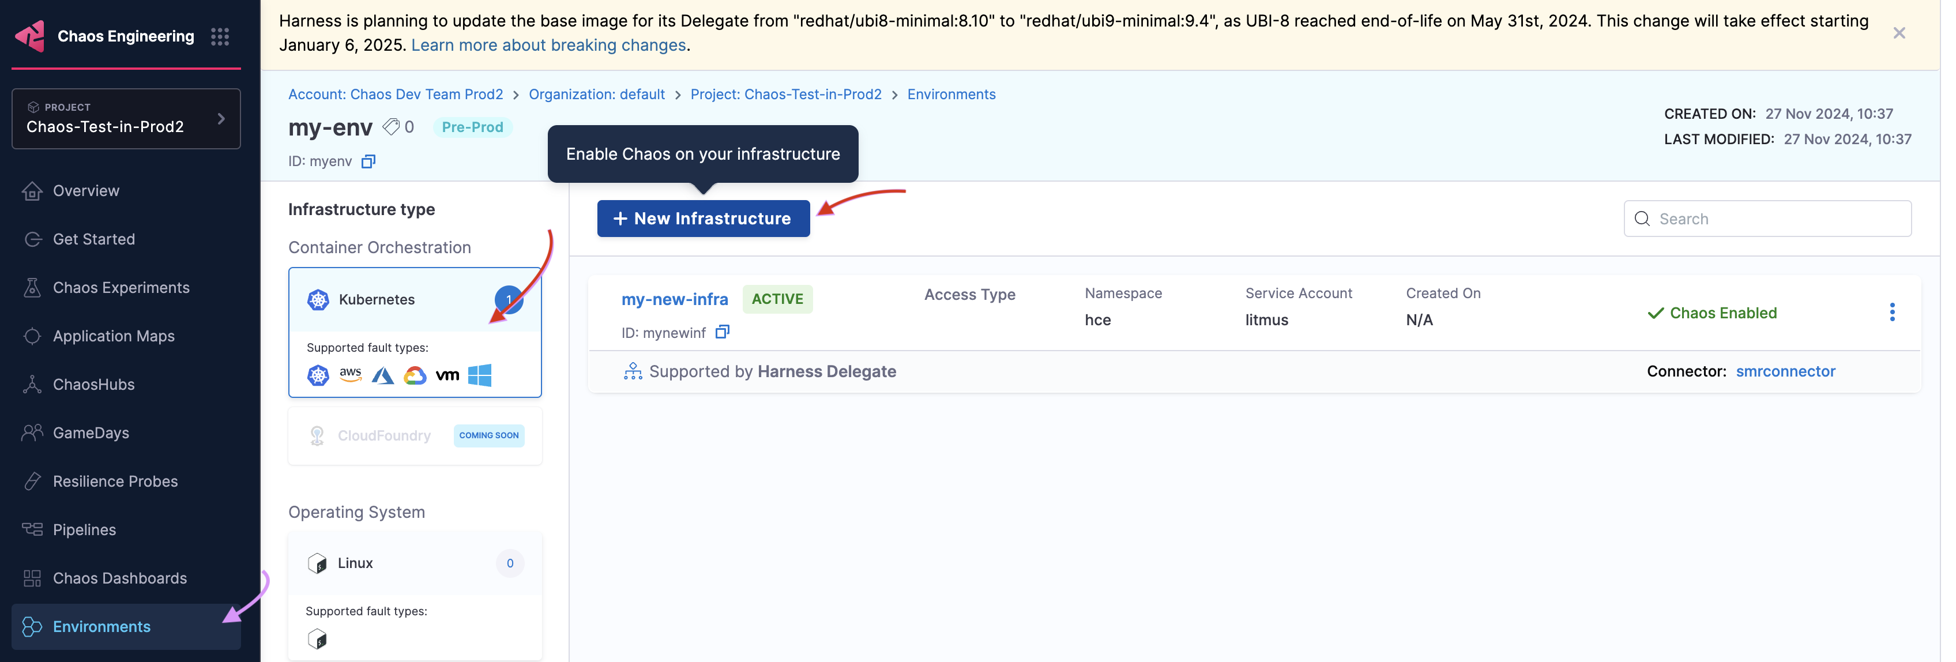Click the Linux icon in card header
The width and height of the screenshot is (1956, 662).
(317, 564)
